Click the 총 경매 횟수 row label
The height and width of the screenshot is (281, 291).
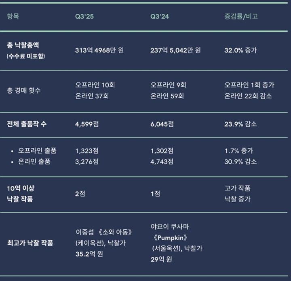(x=23, y=90)
